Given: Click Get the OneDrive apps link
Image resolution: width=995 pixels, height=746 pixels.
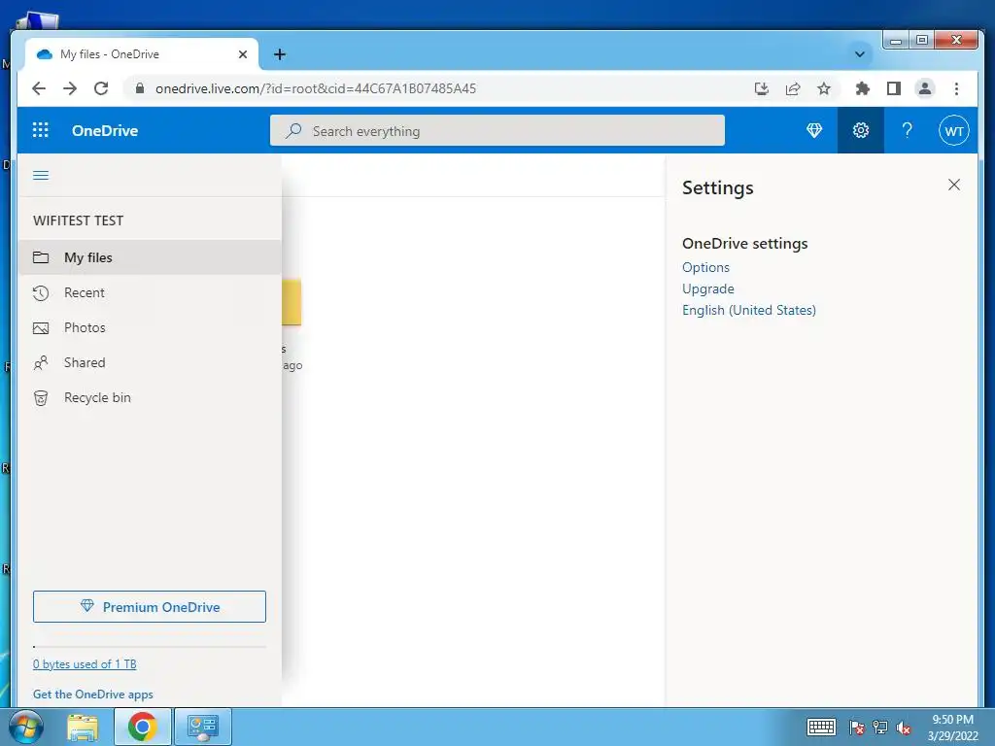Looking at the screenshot, I should click(x=92, y=694).
